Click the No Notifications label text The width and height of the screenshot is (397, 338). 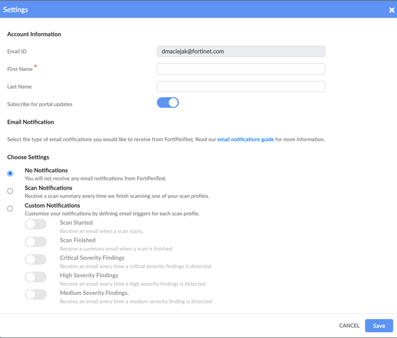pyautogui.click(x=46, y=170)
